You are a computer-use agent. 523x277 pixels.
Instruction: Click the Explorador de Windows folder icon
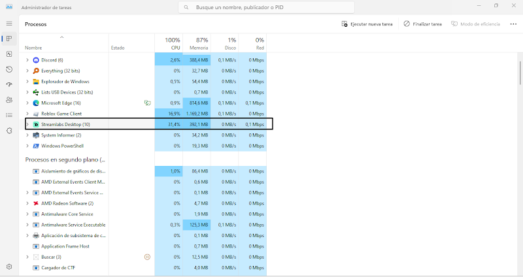(36, 82)
